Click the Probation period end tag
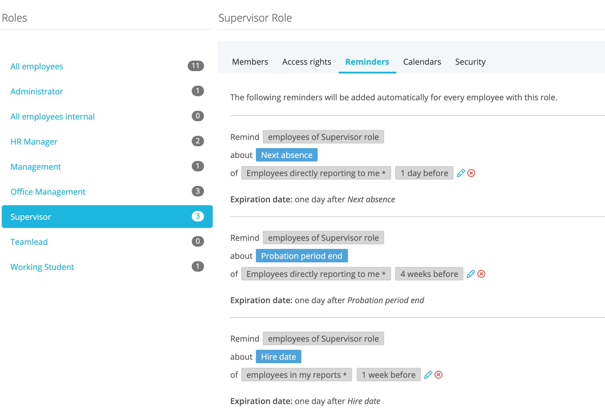Image resolution: width=605 pixels, height=411 pixels. 302,256
